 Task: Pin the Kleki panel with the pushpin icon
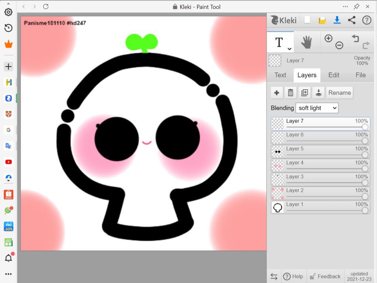click(356, 7)
